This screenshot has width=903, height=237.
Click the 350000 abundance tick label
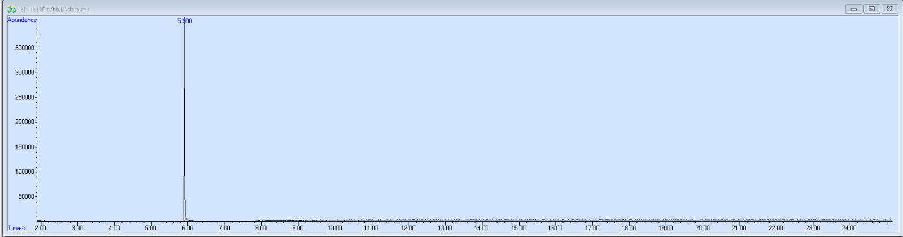click(x=25, y=48)
